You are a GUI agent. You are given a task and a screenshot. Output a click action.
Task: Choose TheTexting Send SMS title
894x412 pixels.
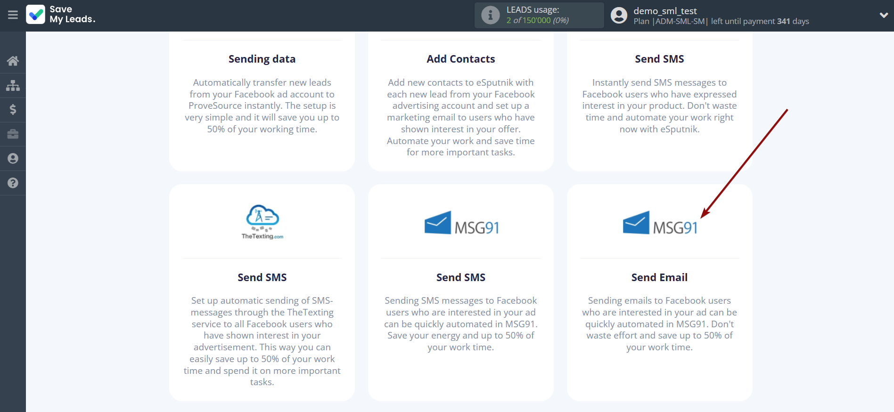[262, 277]
